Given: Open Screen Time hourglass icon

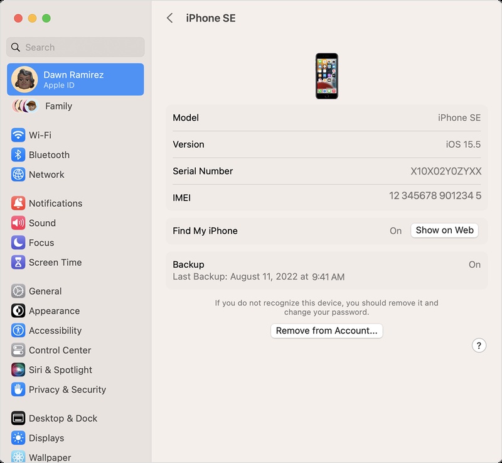Looking at the screenshot, I should coord(18,262).
